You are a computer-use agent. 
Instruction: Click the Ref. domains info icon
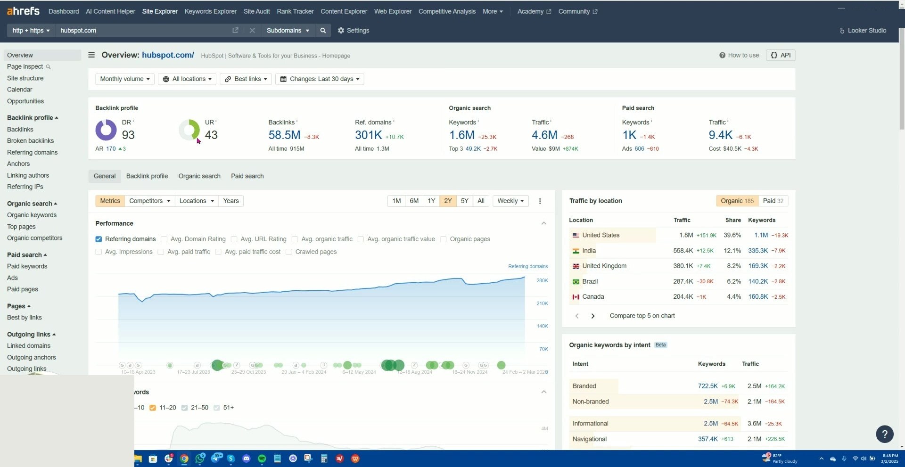(394, 121)
